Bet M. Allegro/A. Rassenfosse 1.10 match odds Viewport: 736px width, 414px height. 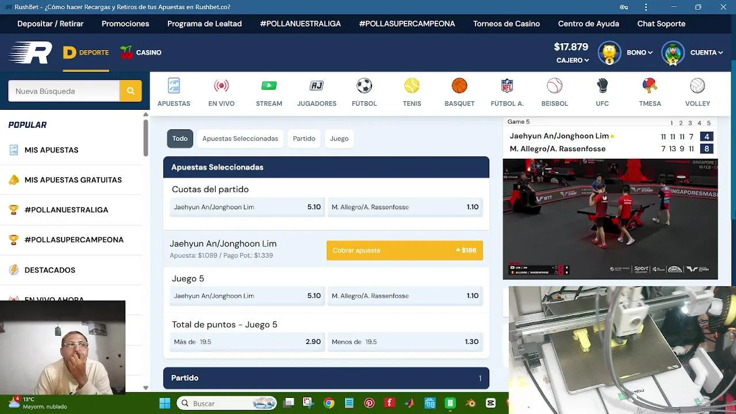(405, 207)
